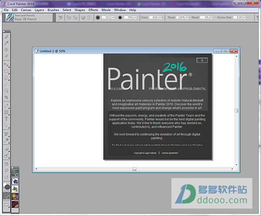Select the Shape Selection tool

(x=7, y=125)
